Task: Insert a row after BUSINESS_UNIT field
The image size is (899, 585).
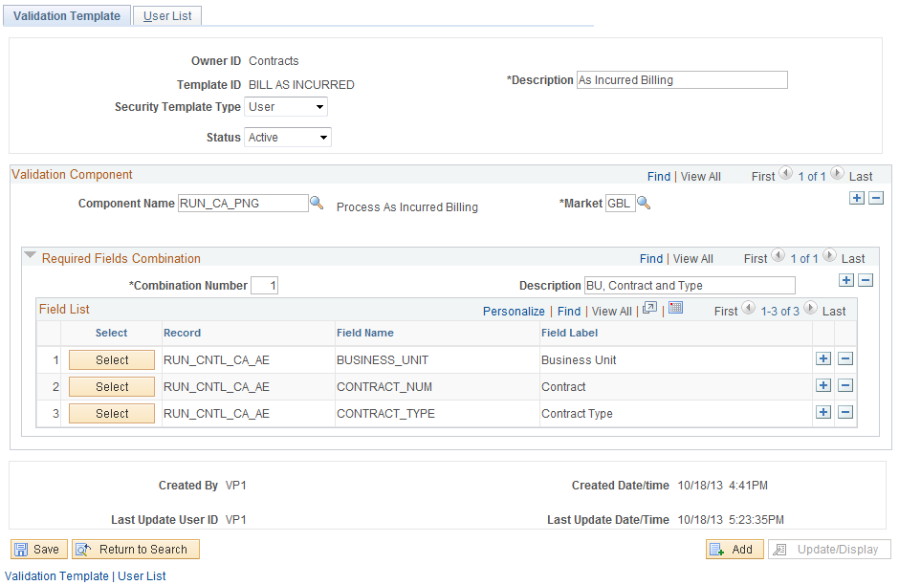Action: (x=823, y=359)
